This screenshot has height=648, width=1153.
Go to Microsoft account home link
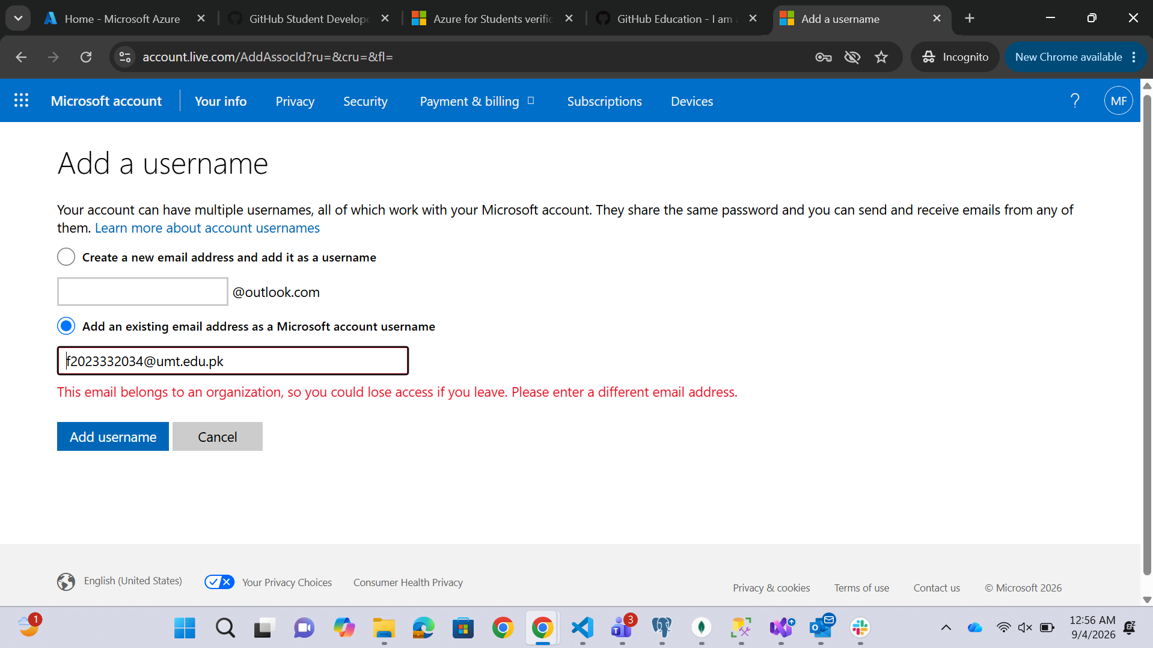[x=106, y=101]
